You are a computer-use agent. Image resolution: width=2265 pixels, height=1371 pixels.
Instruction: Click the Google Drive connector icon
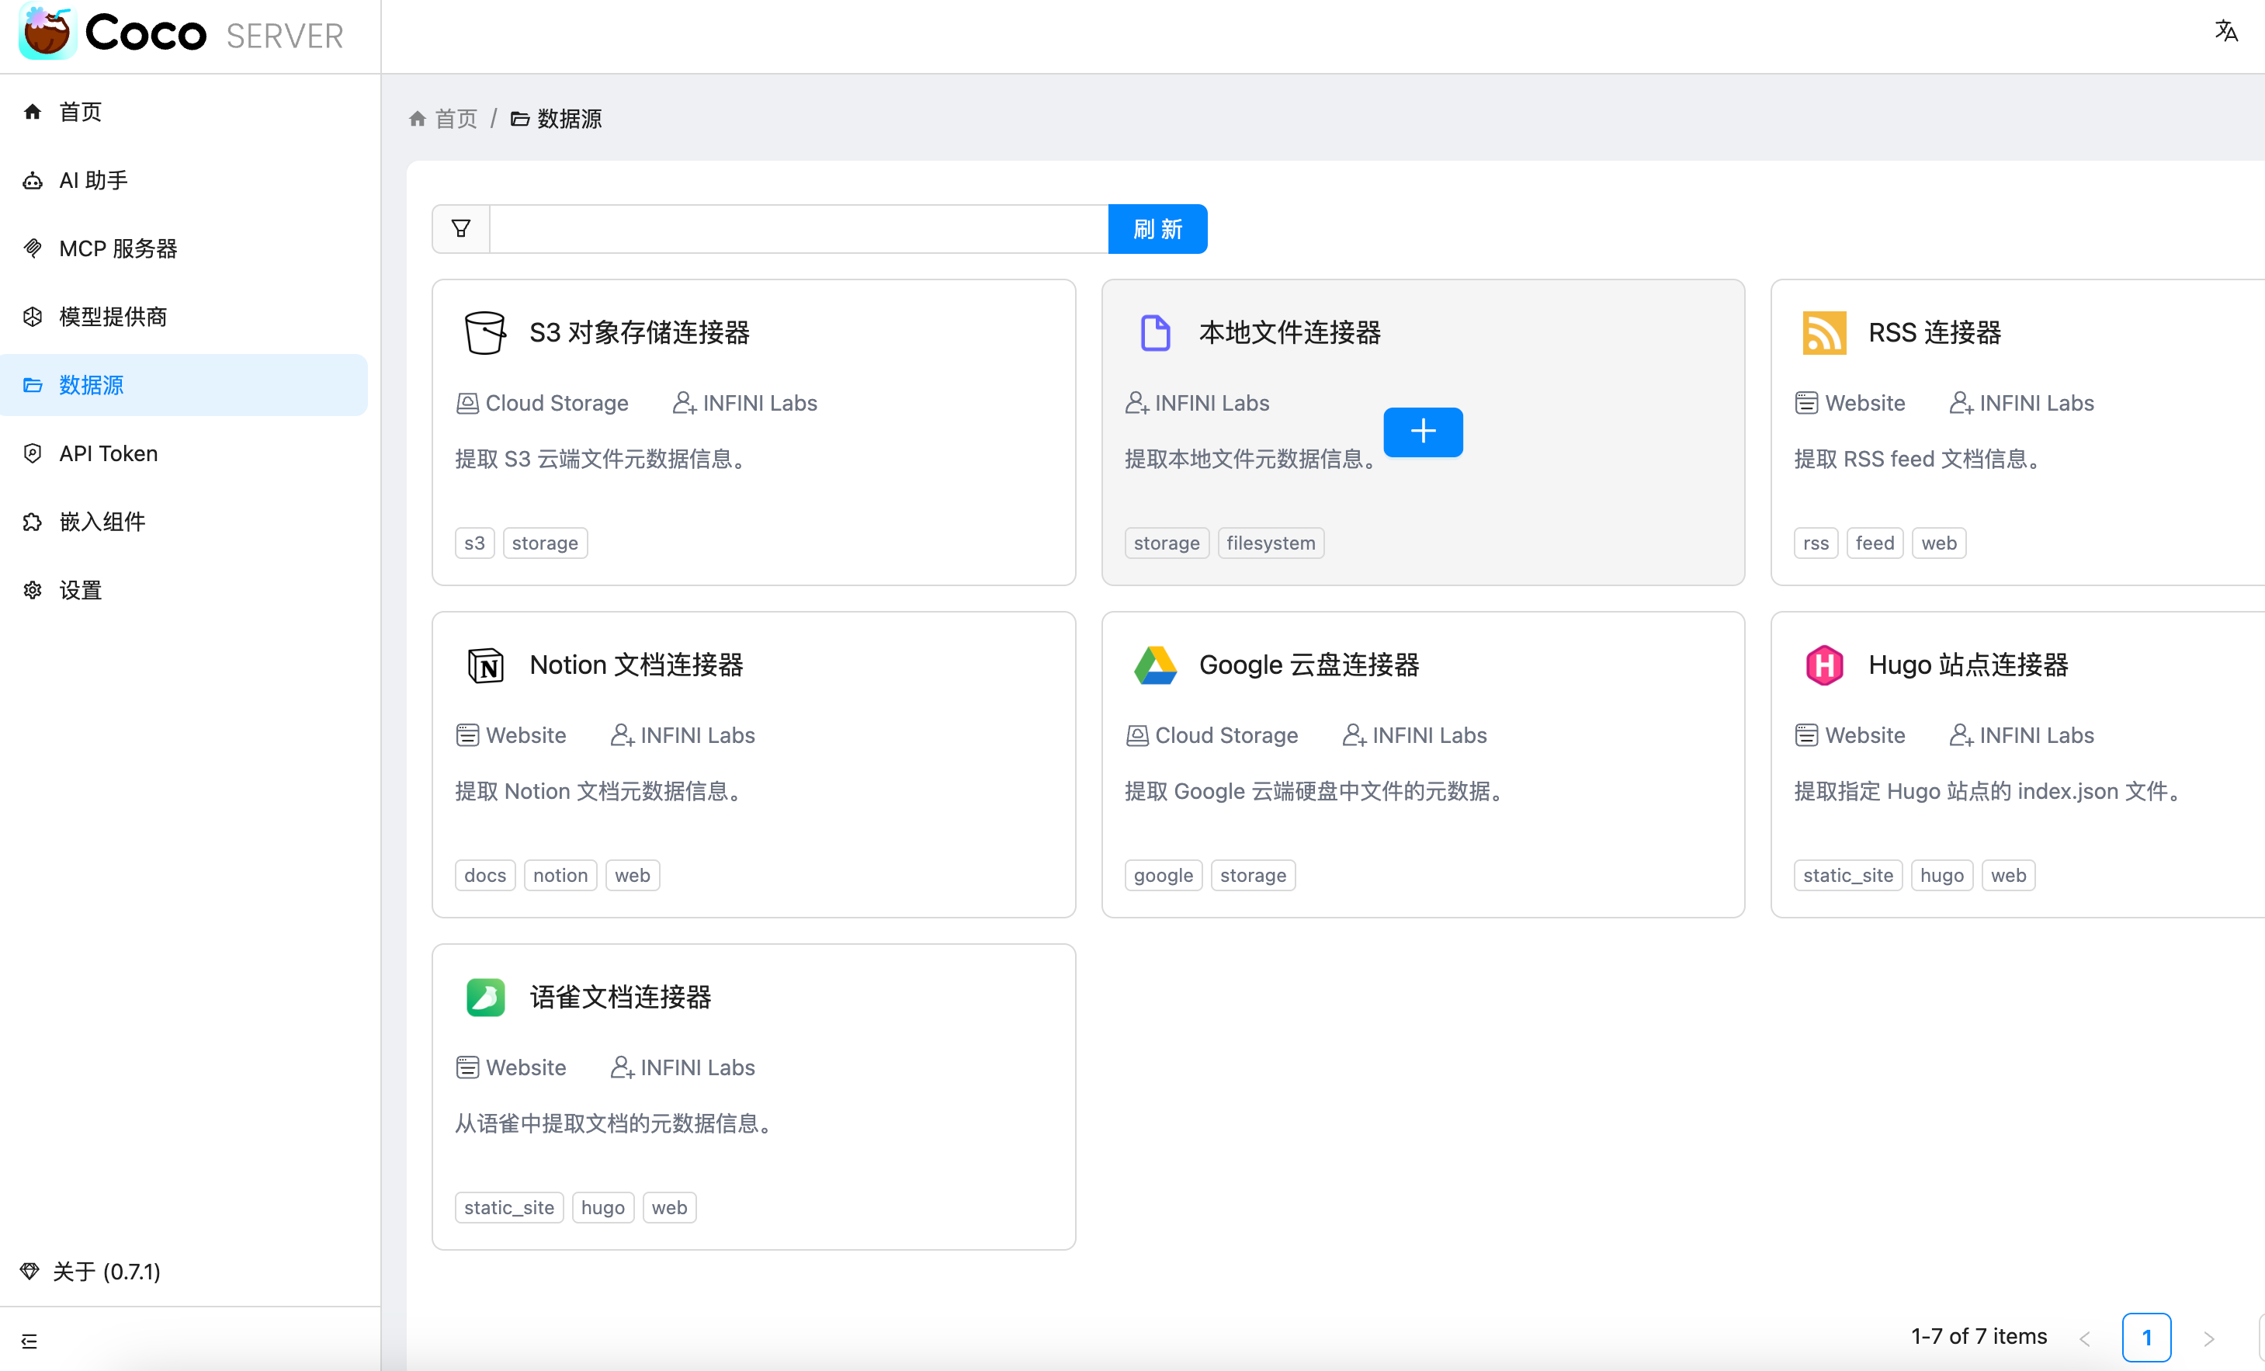coord(1154,665)
